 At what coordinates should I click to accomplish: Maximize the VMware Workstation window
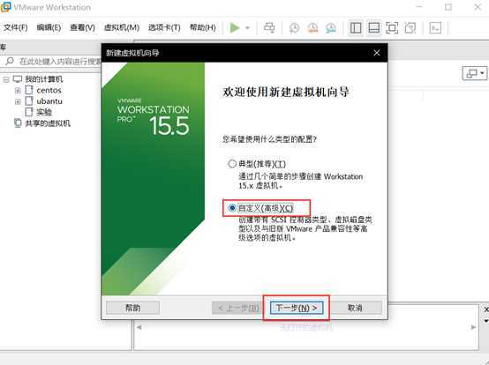448,7
